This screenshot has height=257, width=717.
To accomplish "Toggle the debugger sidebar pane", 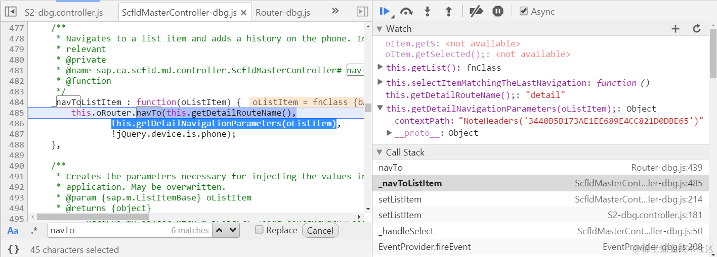I will coord(362,11).
